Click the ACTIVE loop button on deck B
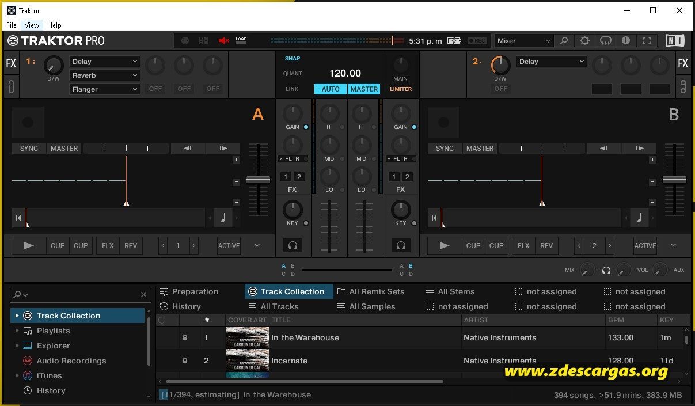The height and width of the screenshot is (406, 695). tap(645, 245)
